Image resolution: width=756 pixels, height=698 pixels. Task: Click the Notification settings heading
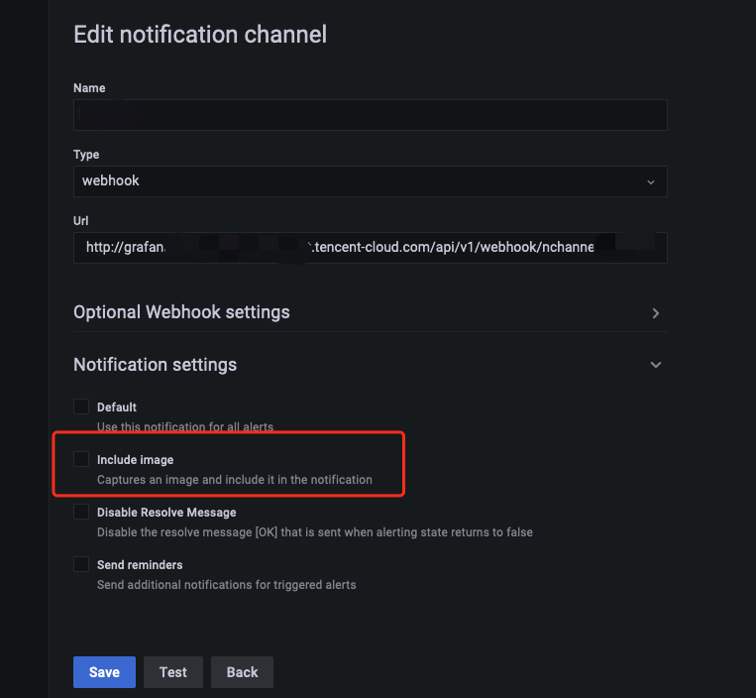pyautogui.click(x=156, y=365)
